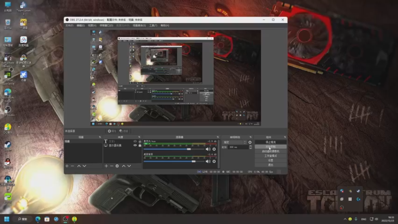Move the selected source up
Viewport: 398px width, 224px height.
pos(123,166)
